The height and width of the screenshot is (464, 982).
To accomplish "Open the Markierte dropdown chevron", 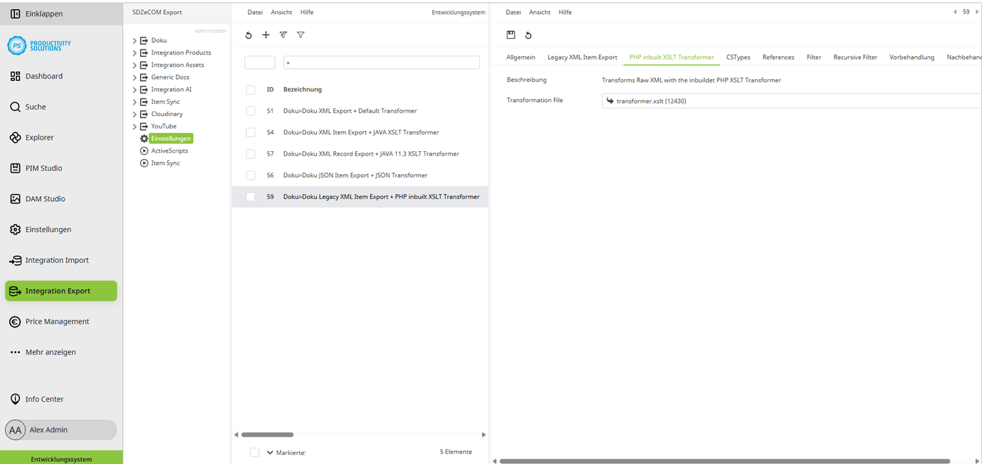I will pyautogui.click(x=270, y=452).
